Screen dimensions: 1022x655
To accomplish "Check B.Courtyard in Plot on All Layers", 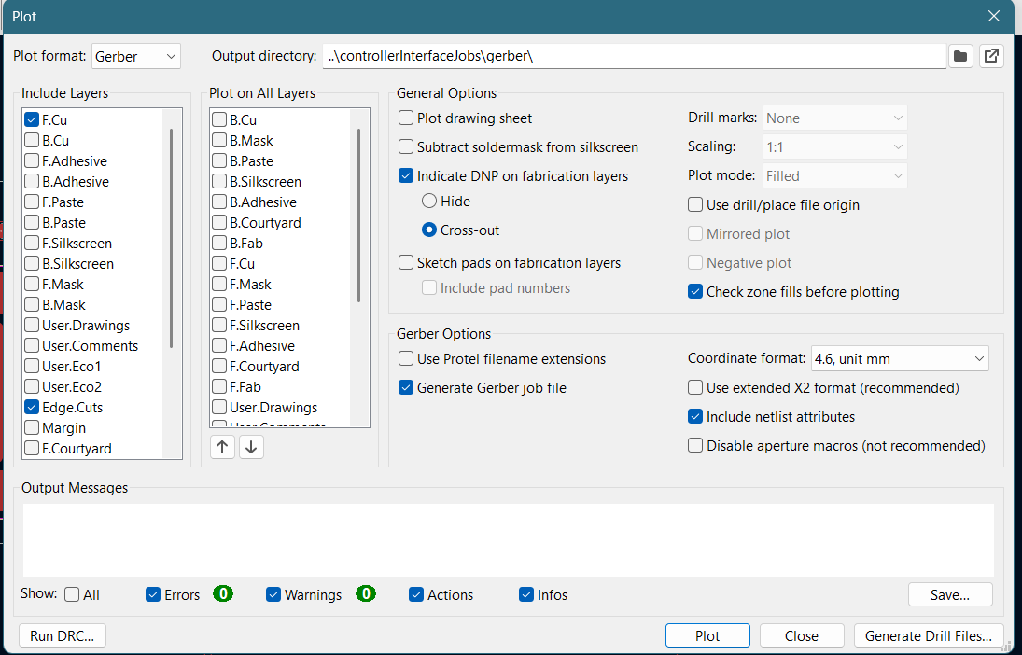I will click(x=219, y=222).
